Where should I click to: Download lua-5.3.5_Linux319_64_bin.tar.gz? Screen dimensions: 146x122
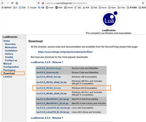point(53,108)
